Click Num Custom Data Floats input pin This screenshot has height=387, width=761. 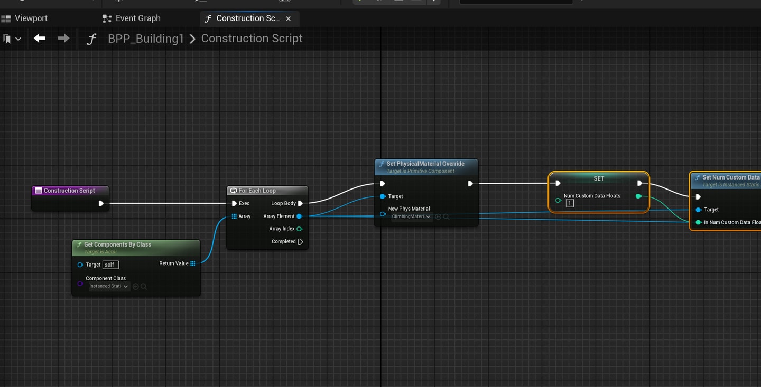[558, 200]
